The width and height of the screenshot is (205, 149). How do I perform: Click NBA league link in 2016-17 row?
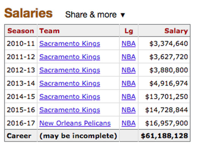pyautogui.click(x=129, y=123)
